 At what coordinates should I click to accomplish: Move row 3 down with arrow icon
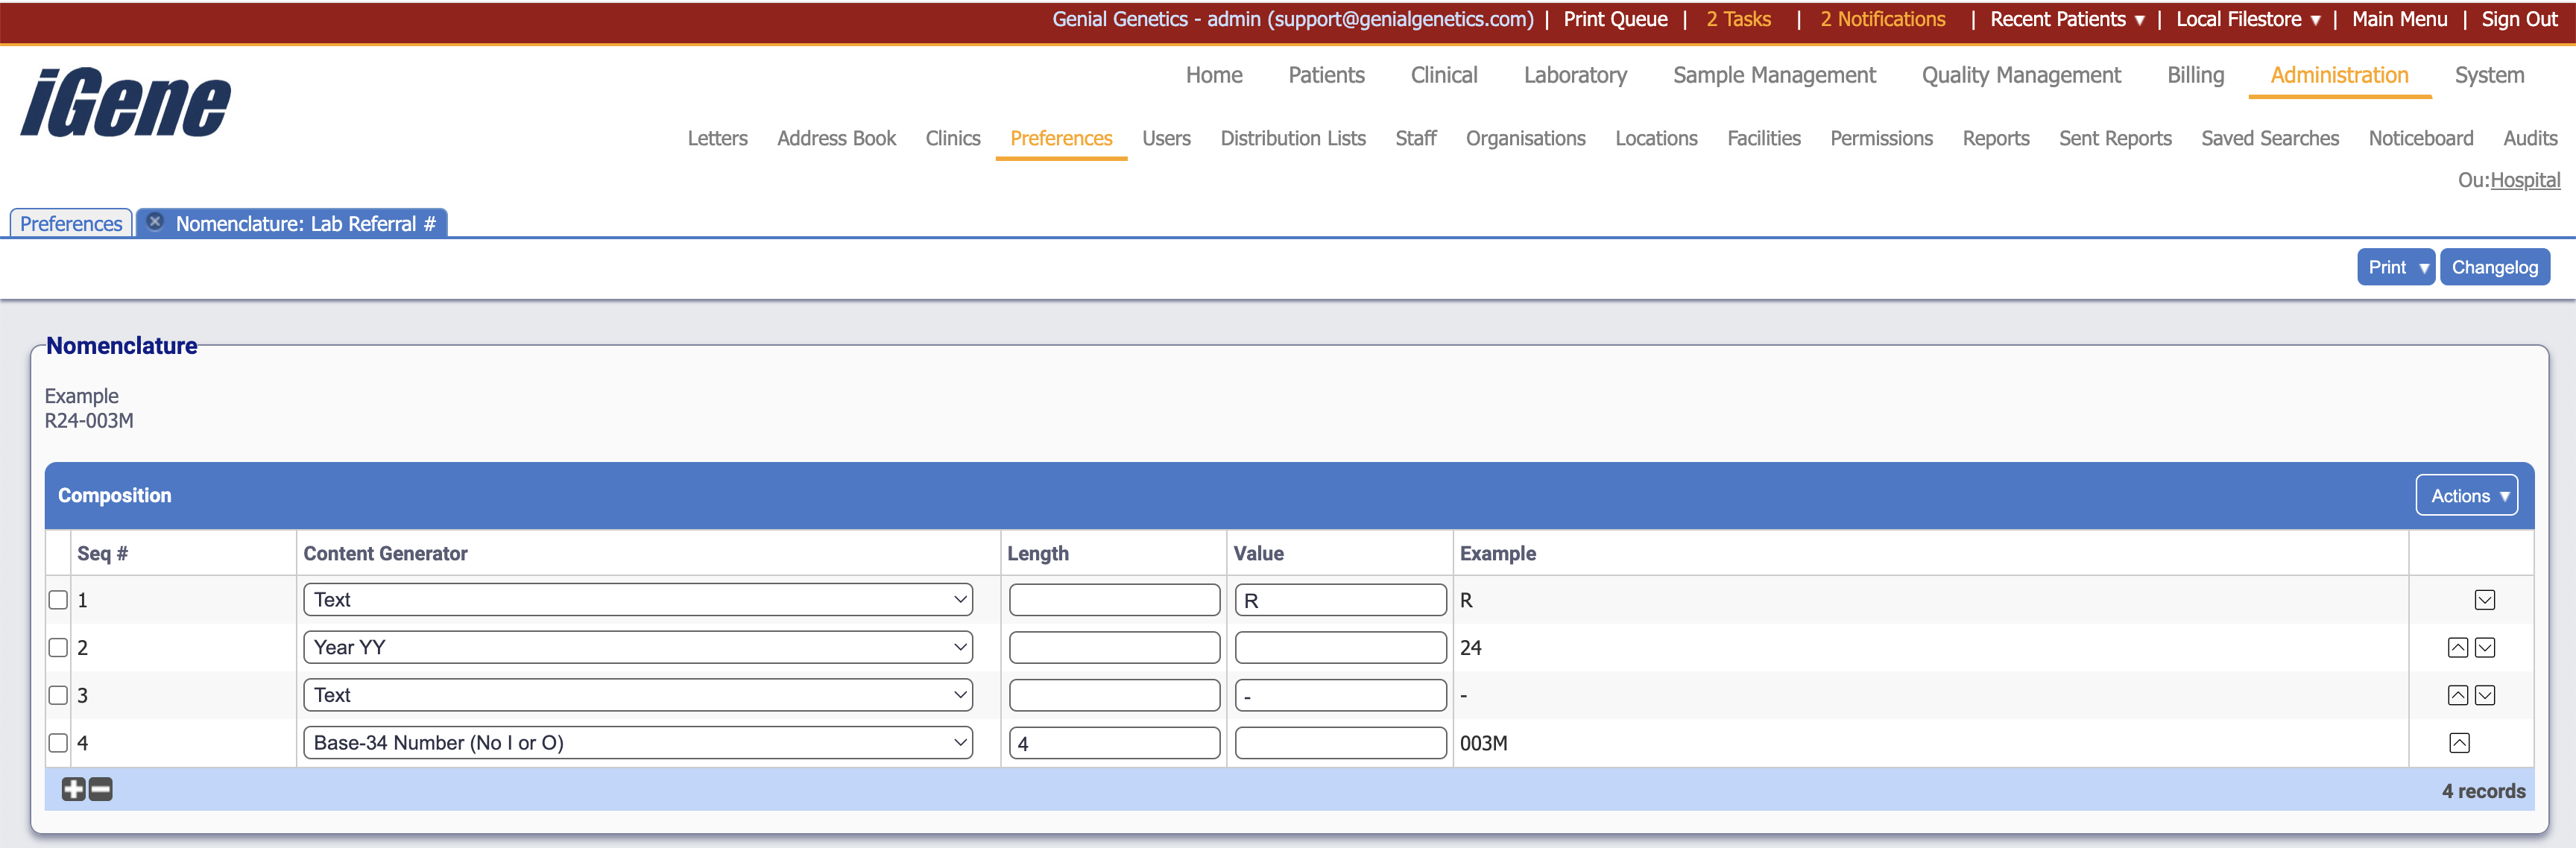pos(2484,696)
